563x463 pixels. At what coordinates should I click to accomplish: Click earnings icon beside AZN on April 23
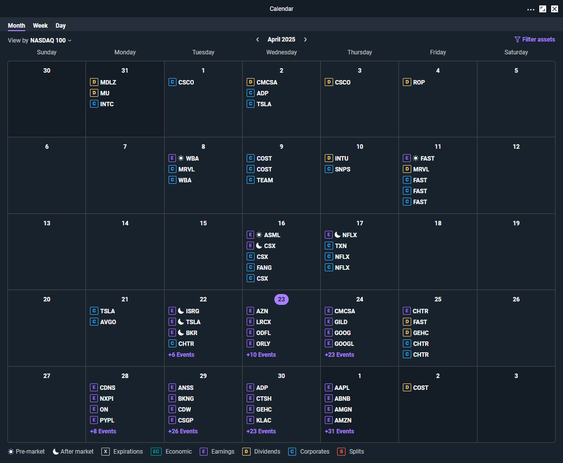(251, 311)
